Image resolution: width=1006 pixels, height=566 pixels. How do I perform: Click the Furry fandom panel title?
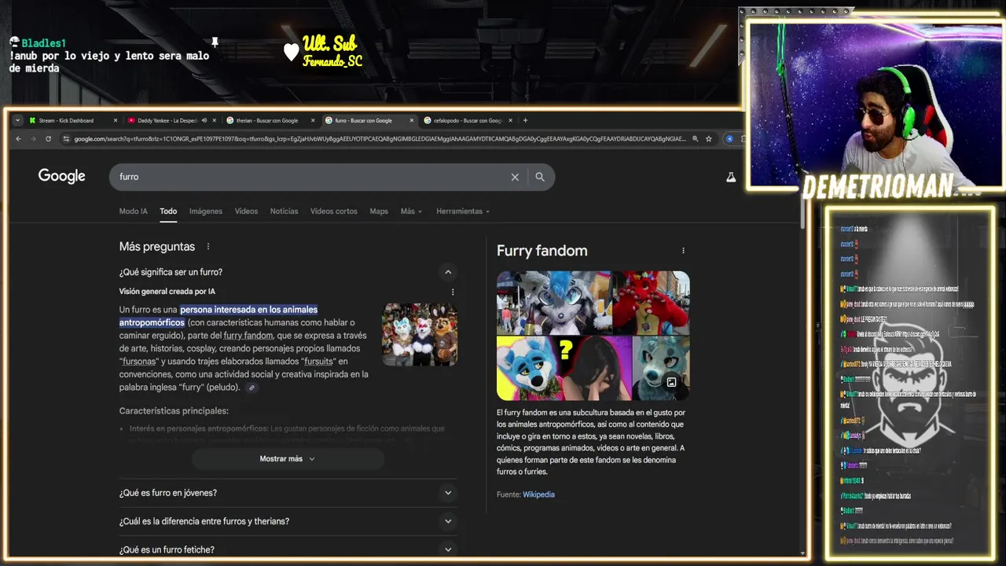point(542,251)
